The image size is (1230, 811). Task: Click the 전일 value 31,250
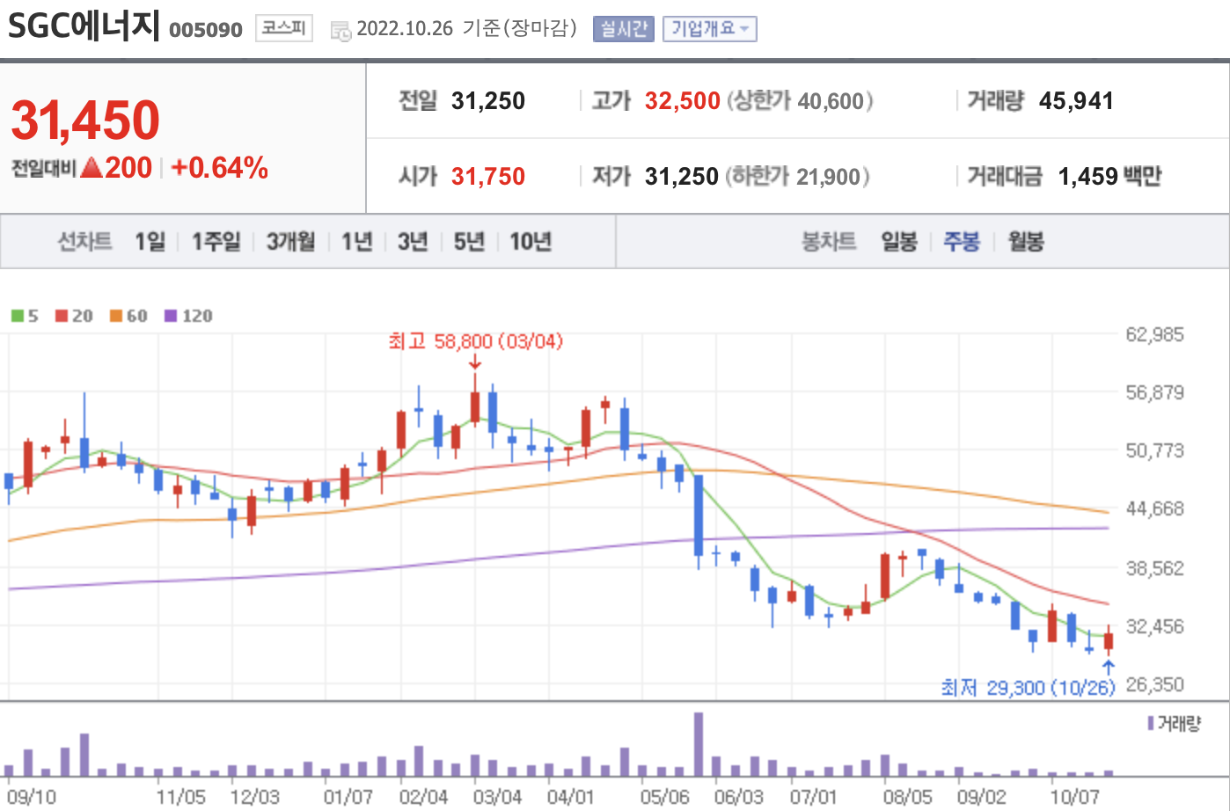click(488, 101)
